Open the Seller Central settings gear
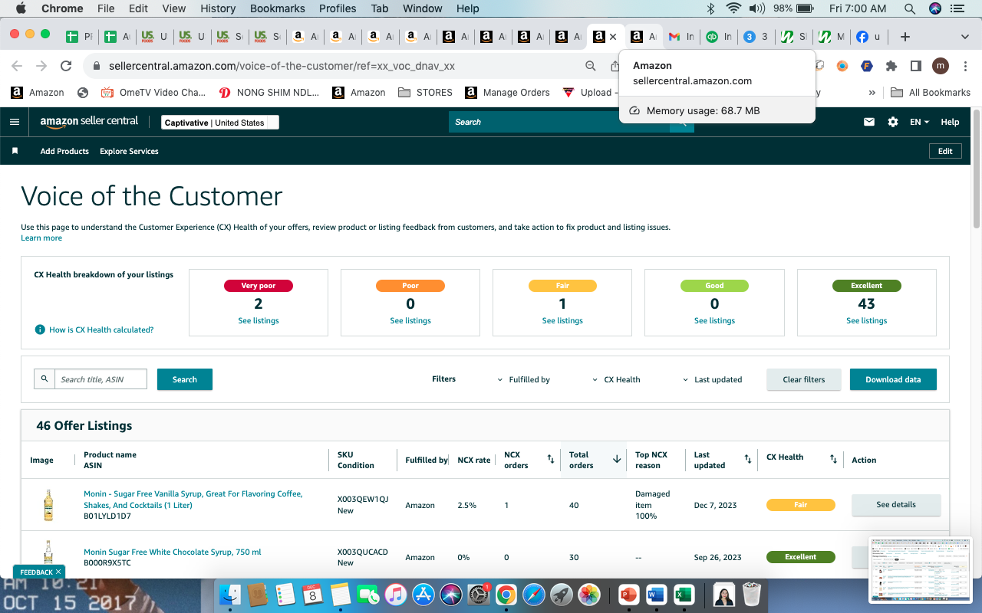This screenshot has height=613, width=982. pos(893,122)
